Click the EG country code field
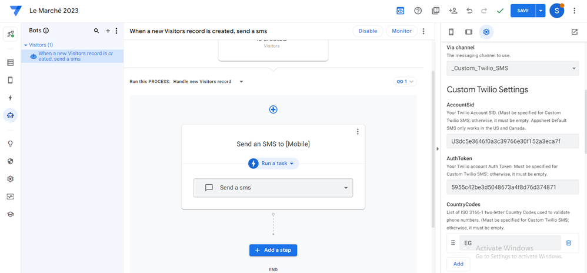This screenshot has width=587, height=273. coord(510,242)
